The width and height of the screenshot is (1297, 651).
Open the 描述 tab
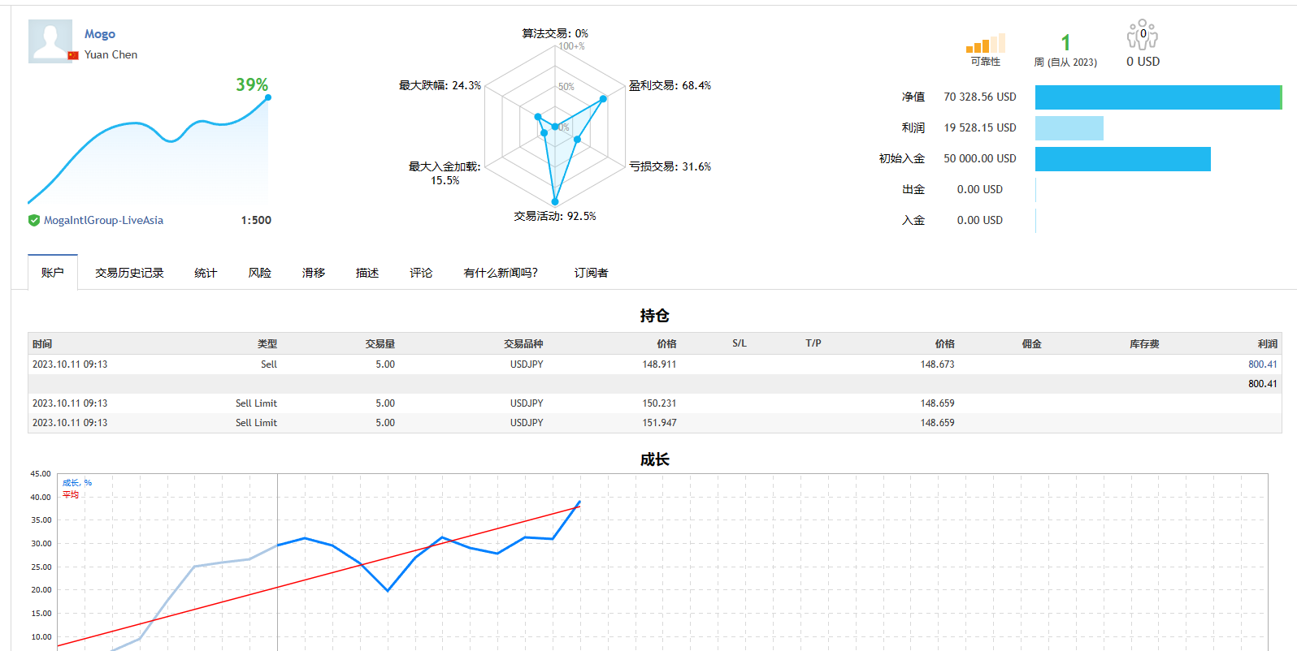click(367, 273)
